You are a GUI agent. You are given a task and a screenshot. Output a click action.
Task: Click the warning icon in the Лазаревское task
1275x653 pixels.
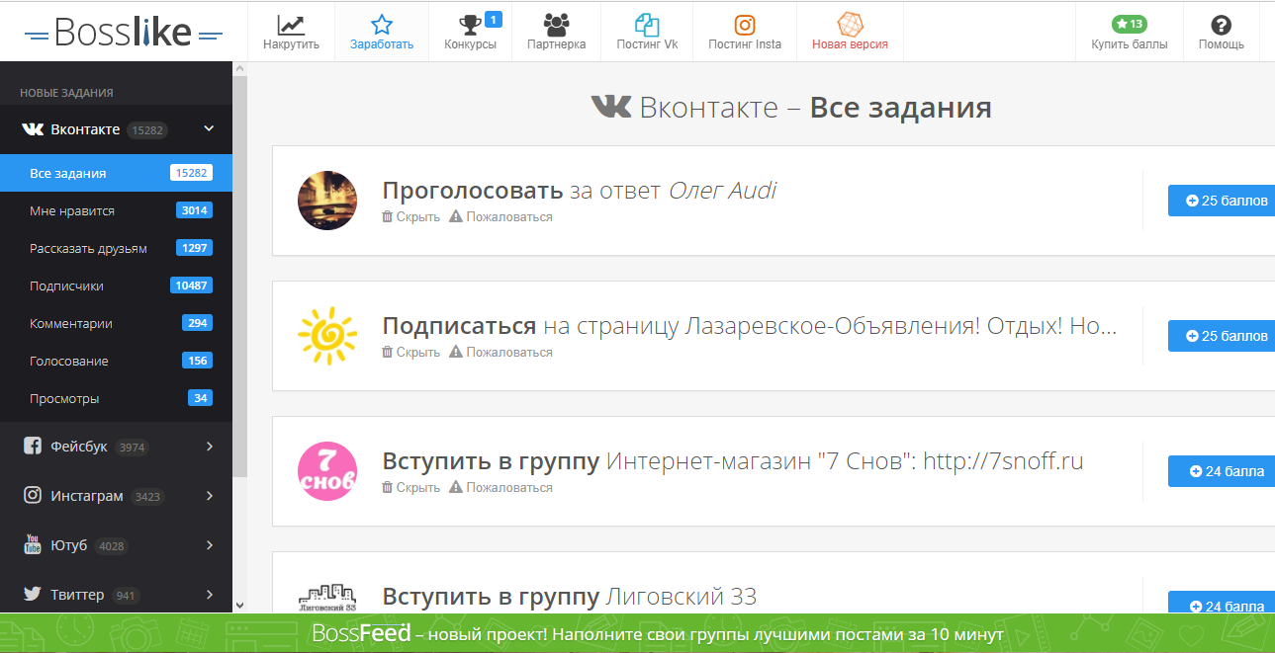click(456, 352)
